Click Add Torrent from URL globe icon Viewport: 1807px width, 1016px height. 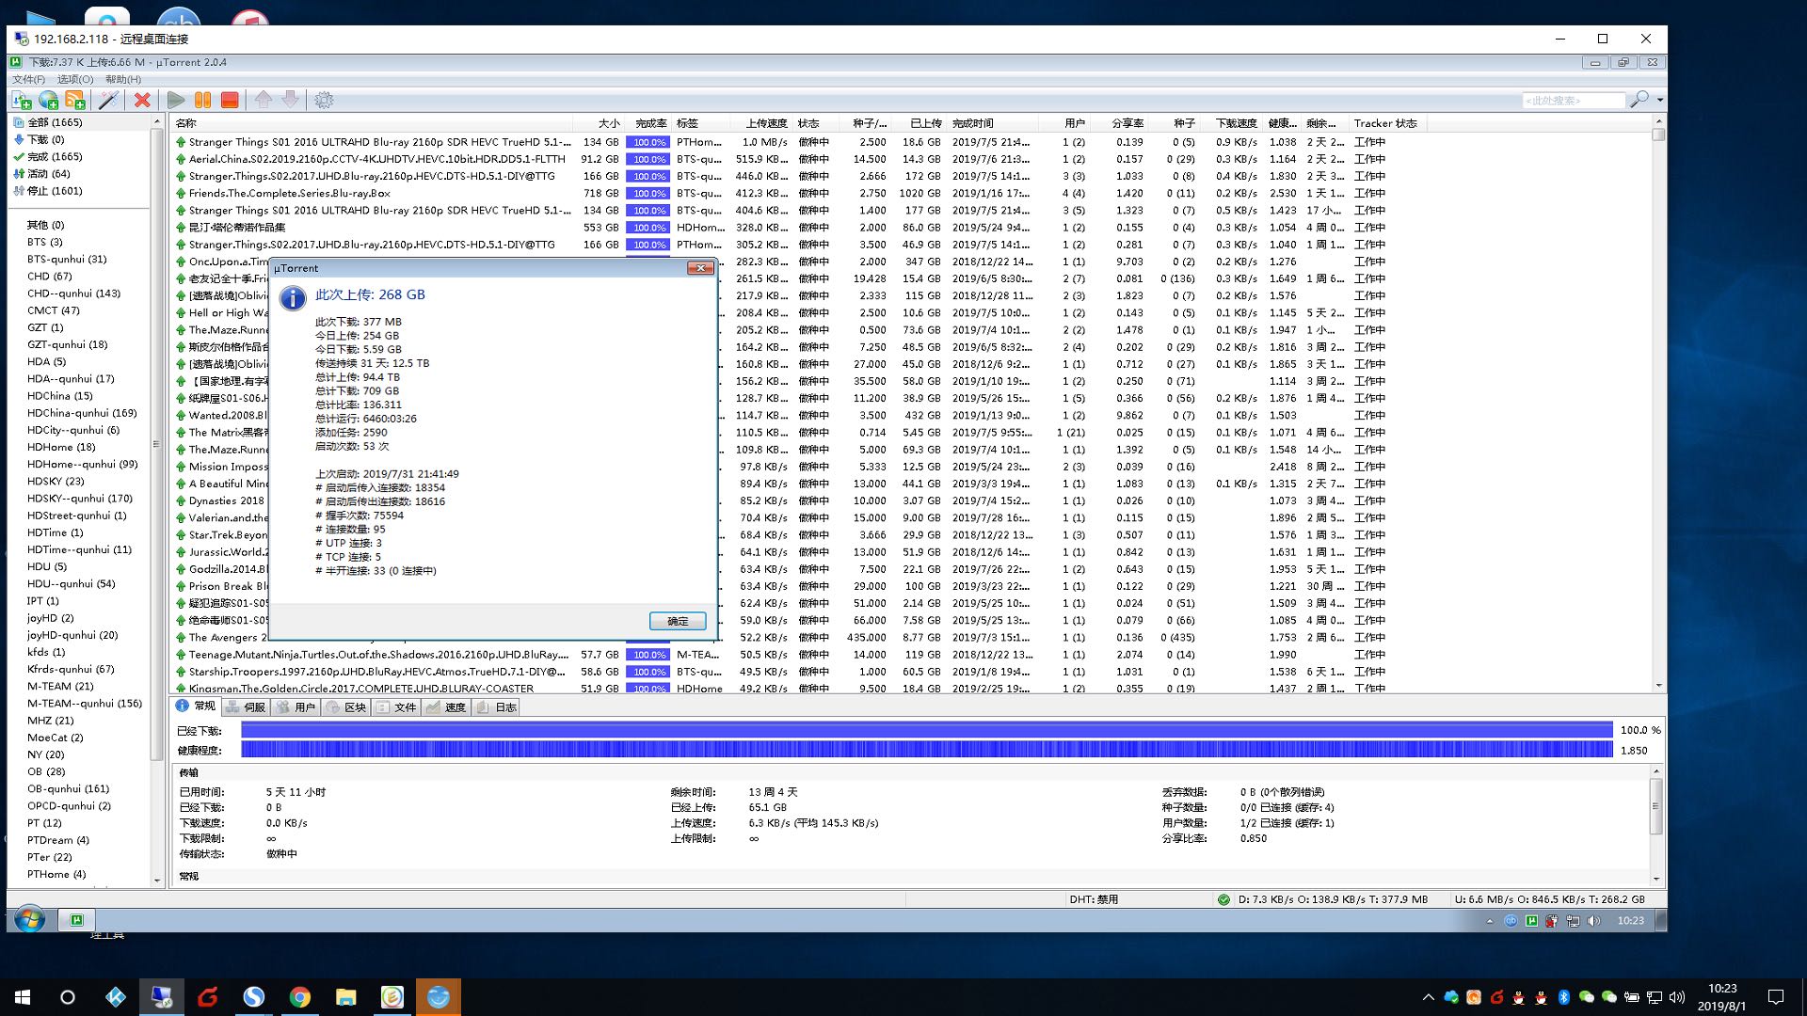[x=49, y=100]
